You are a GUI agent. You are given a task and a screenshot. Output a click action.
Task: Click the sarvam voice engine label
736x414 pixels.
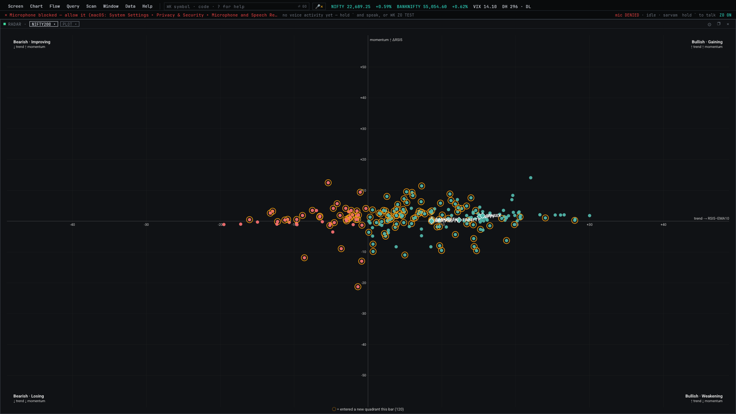tap(670, 15)
